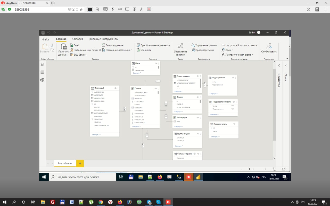Click AnyDesk whiteboard pen icon
Viewport: 330px width, 206px height.
coord(142,9)
